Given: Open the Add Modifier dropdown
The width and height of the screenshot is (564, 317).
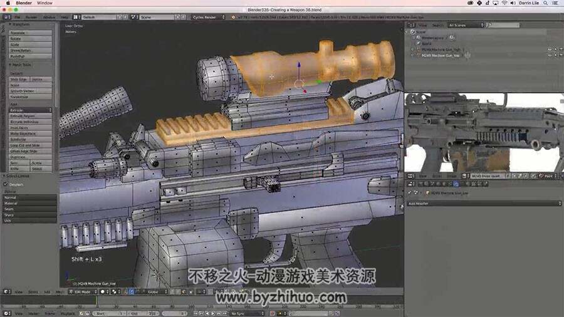Looking at the screenshot, I should tap(484, 204).
